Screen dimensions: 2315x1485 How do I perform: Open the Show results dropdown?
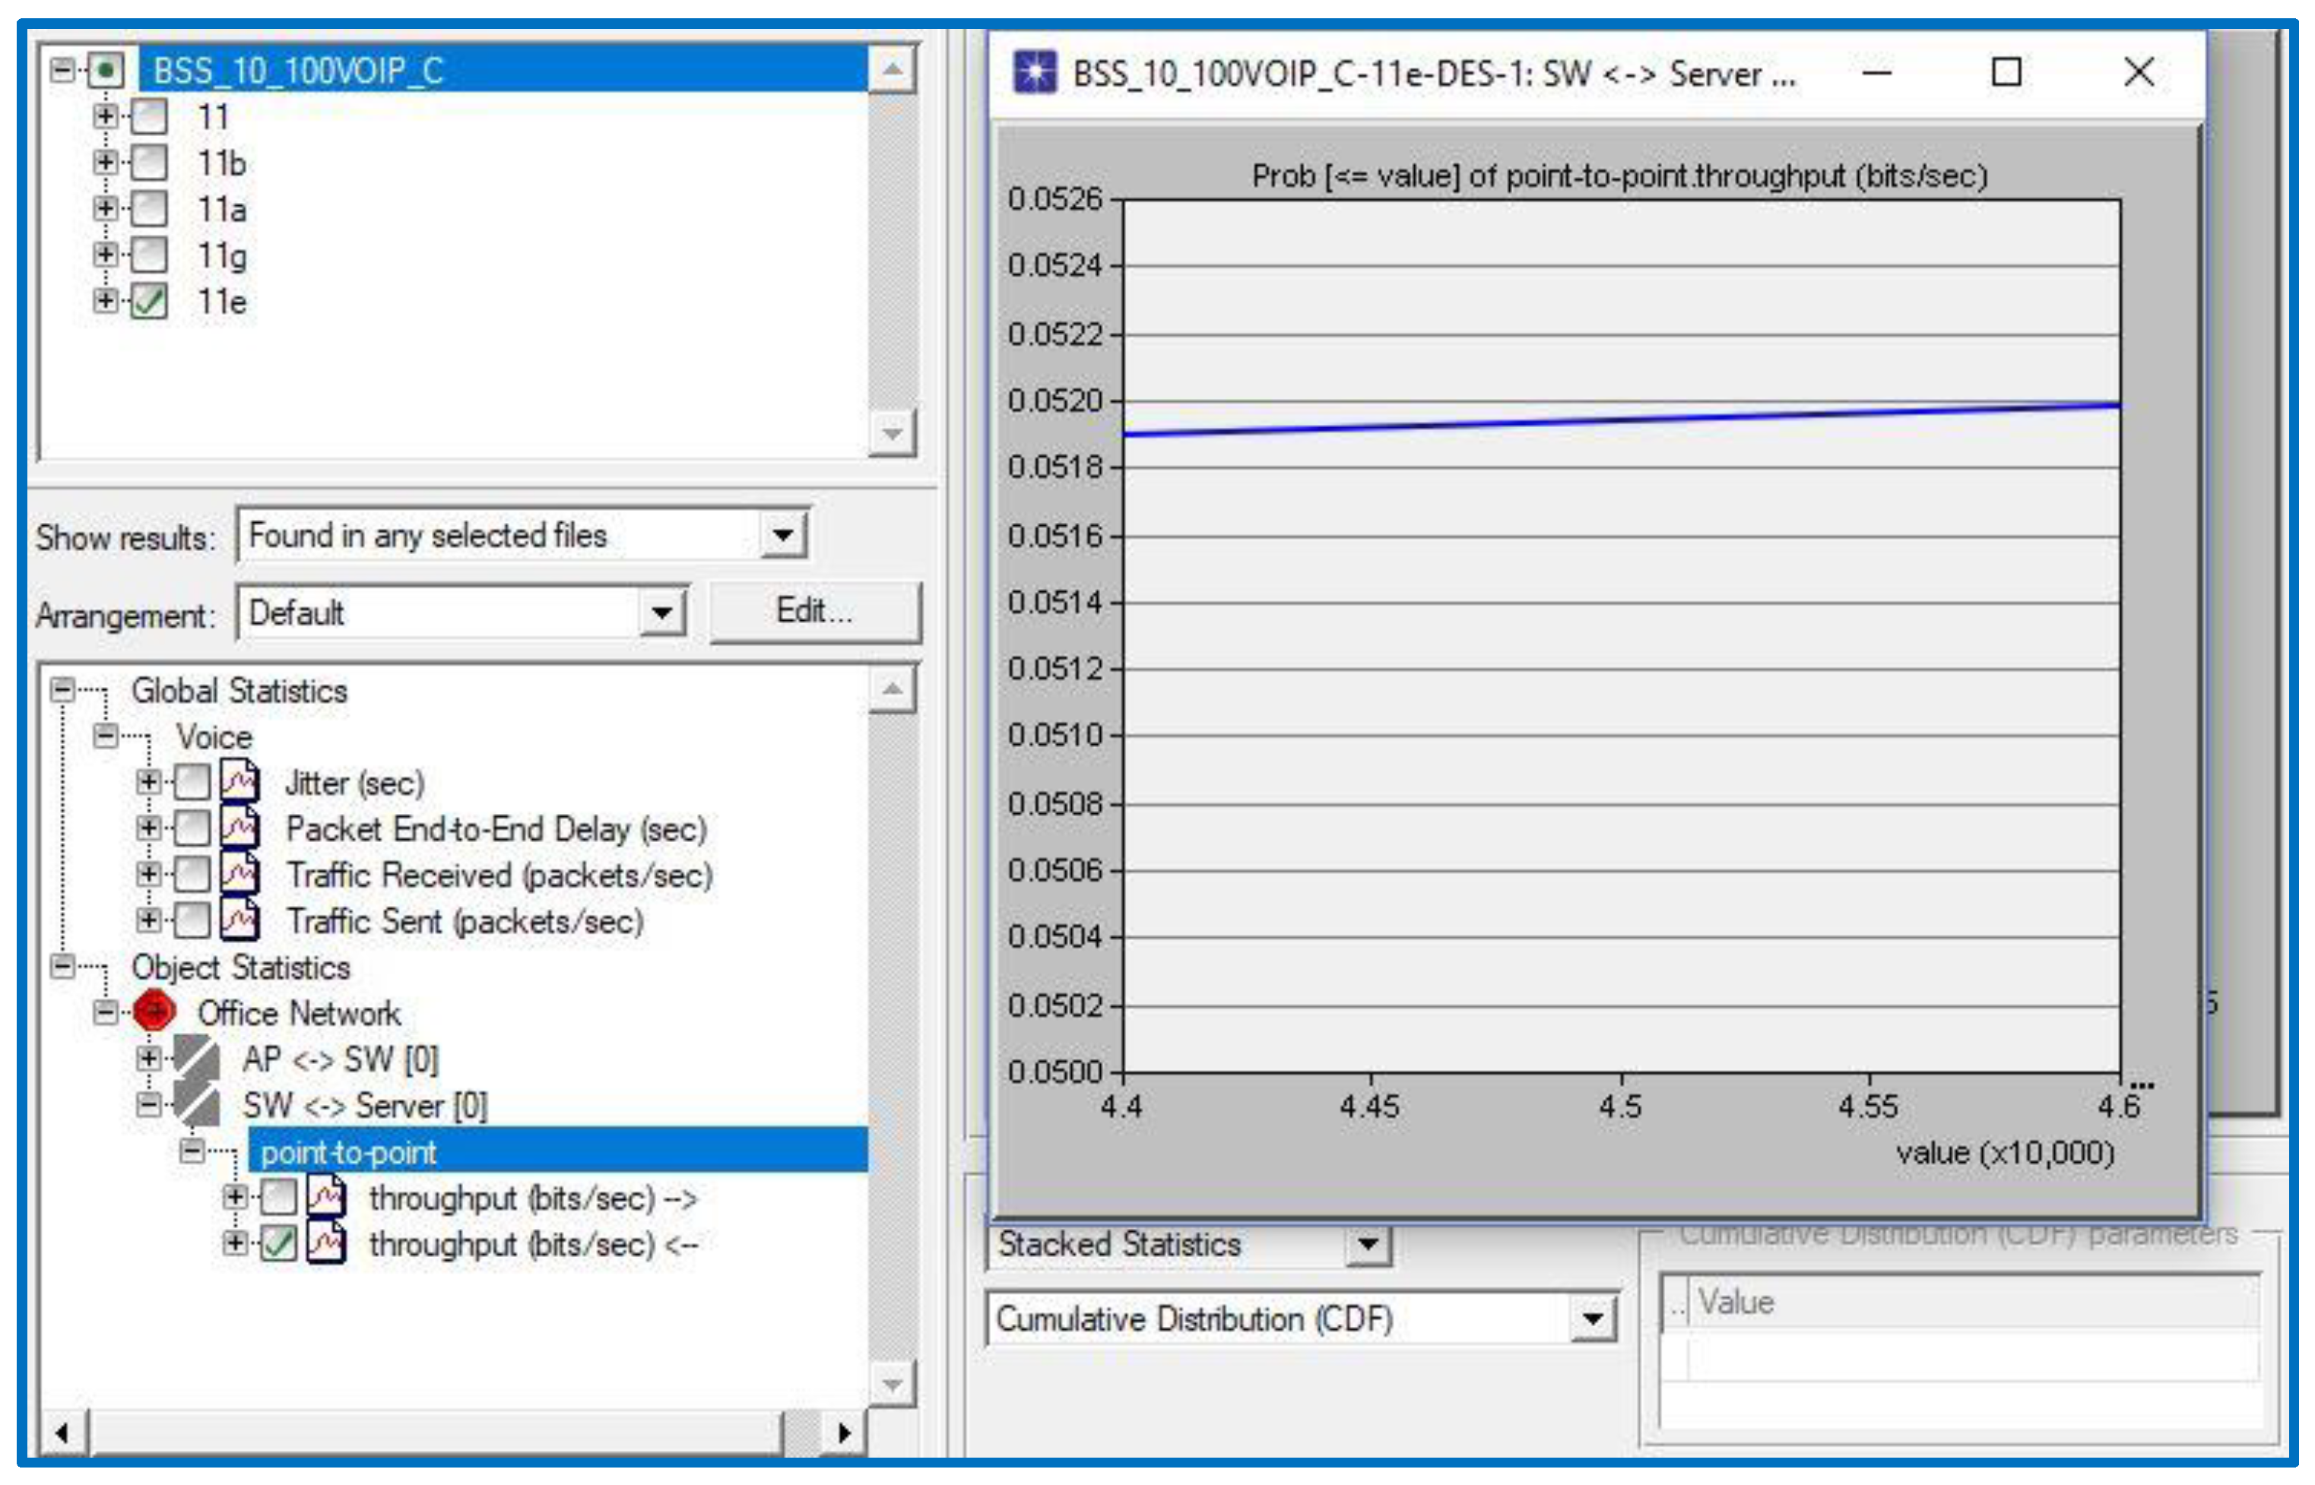[783, 535]
